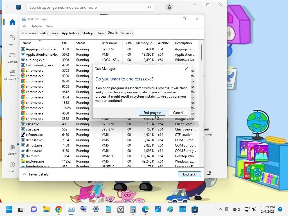This screenshot has height=216, width=288.
Task: Click Microsoft Store back arrow
Action: point(9,7)
